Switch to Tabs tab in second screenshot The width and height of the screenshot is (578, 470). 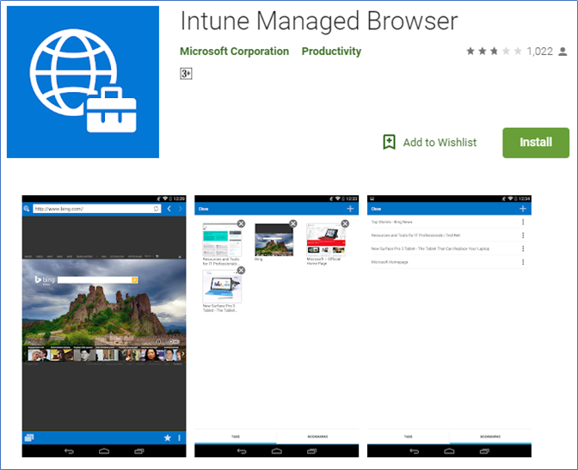236,436
